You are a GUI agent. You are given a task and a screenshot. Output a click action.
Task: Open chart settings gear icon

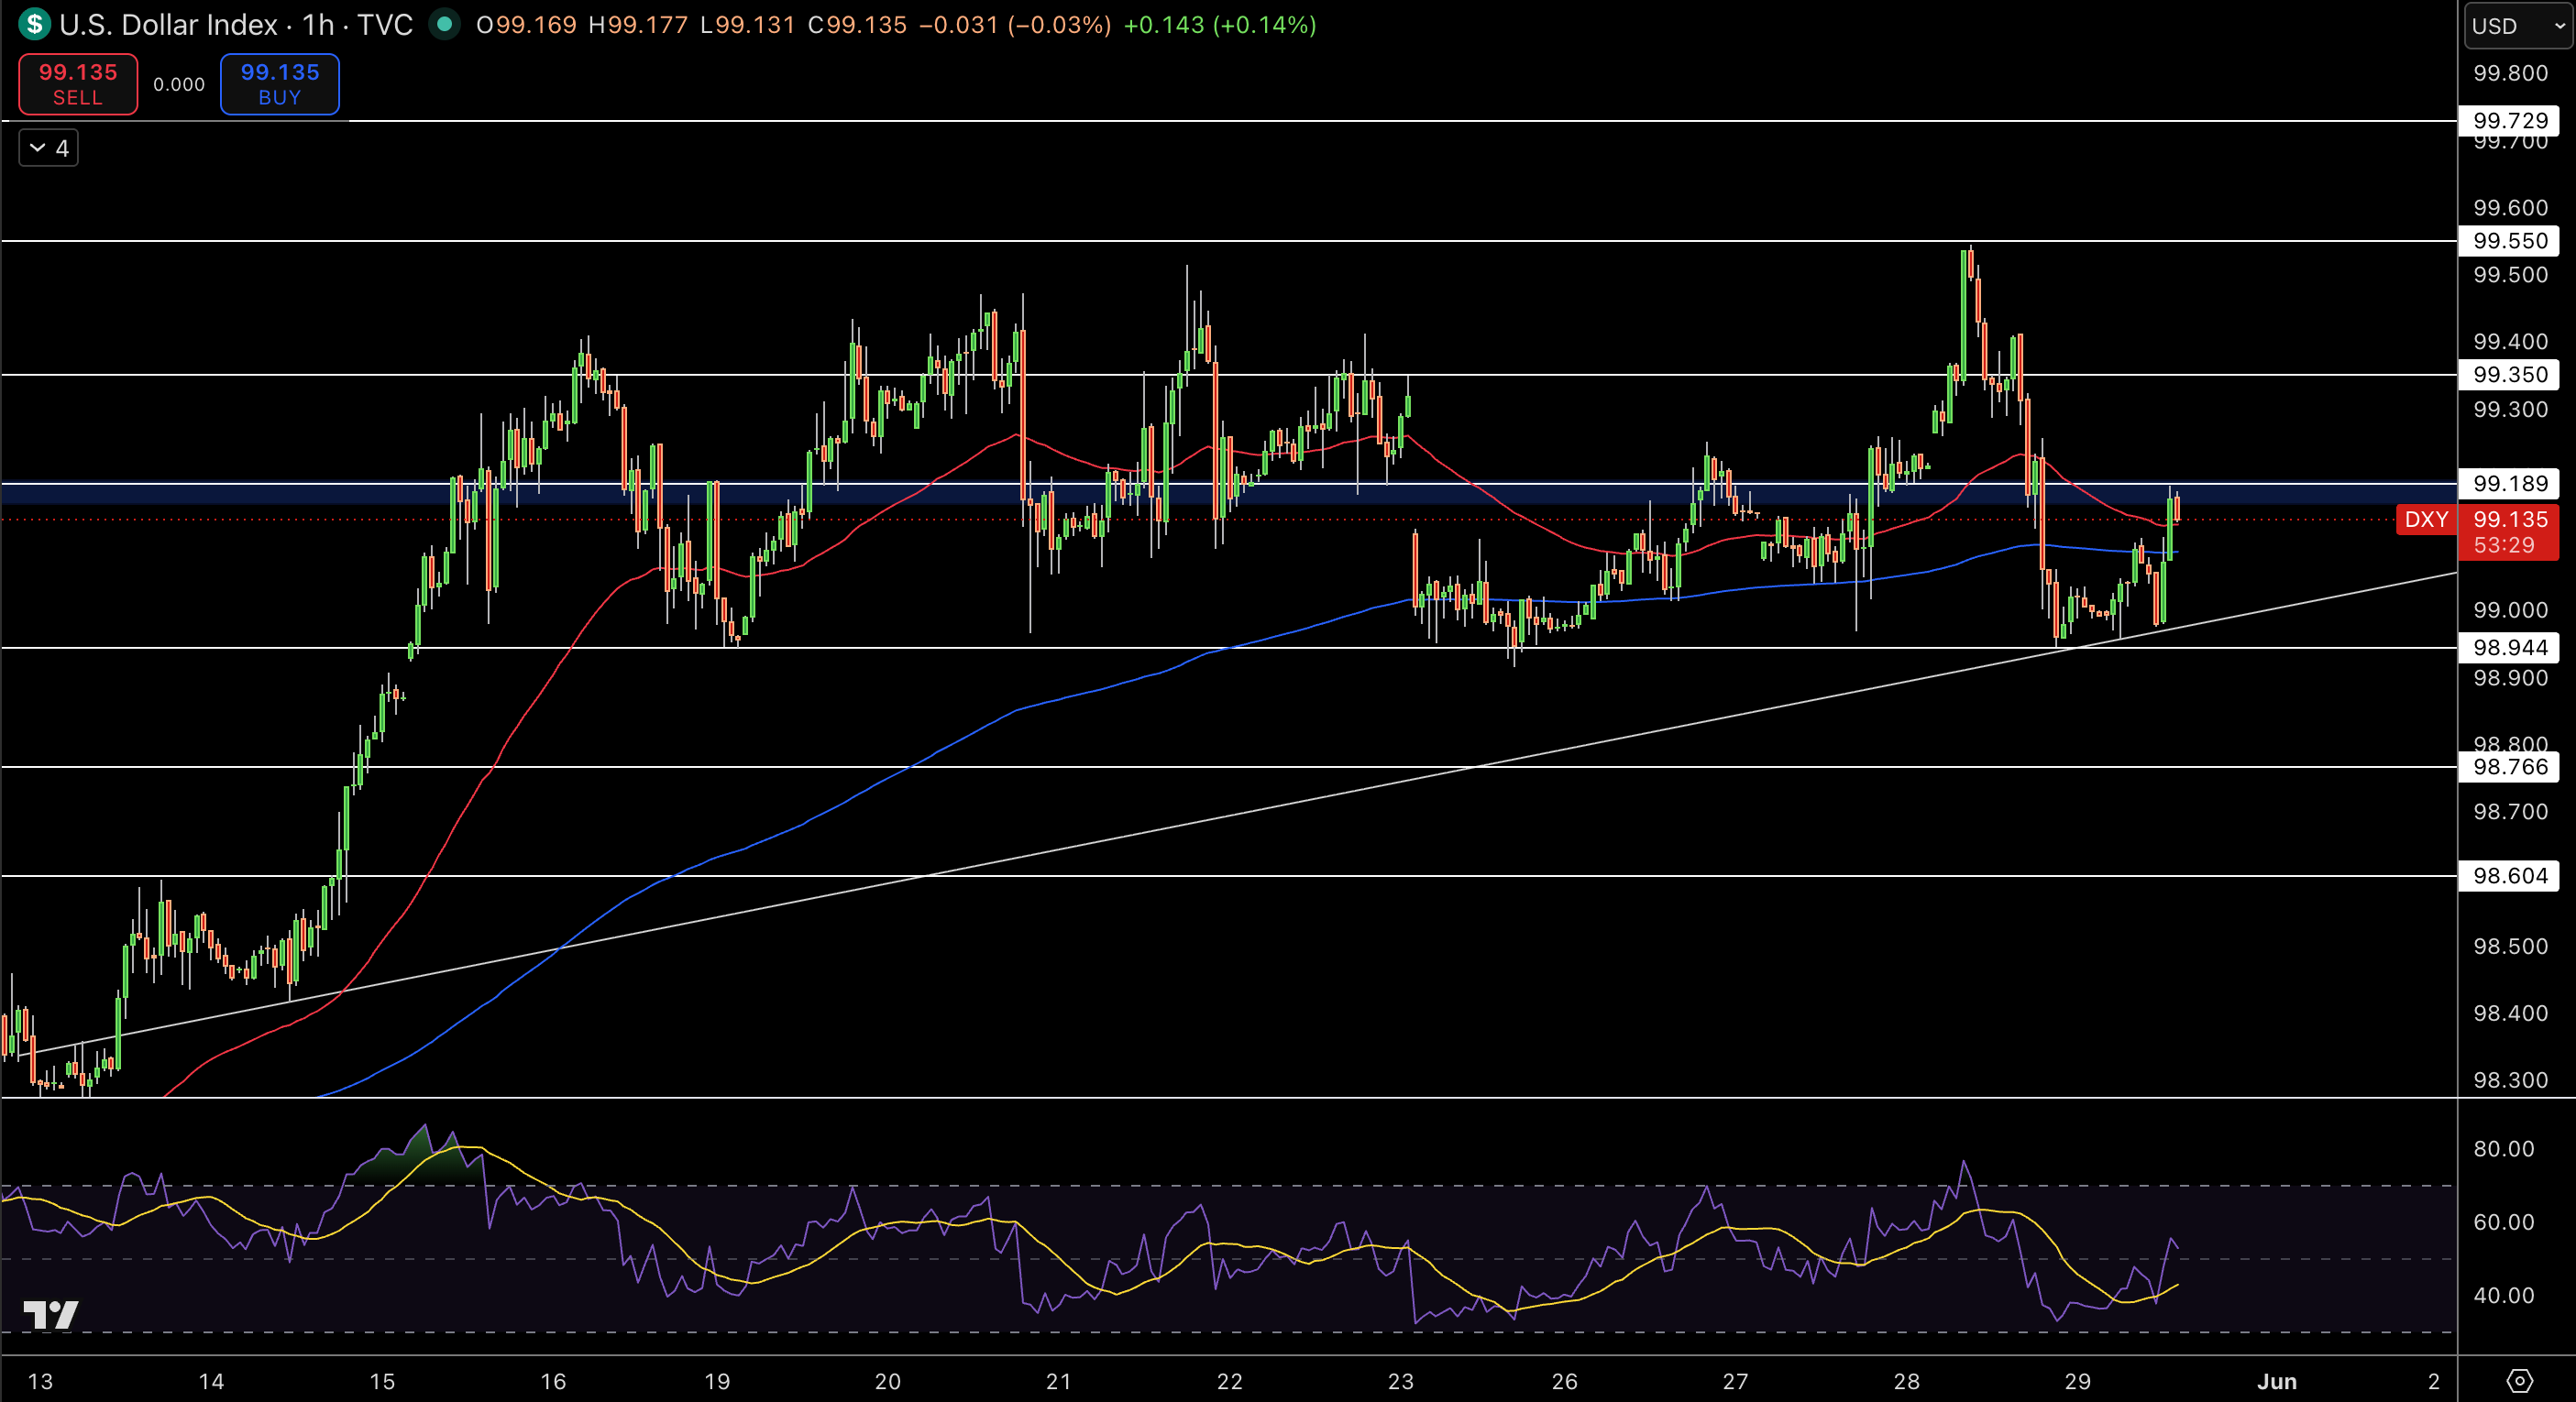[2520, 1381]
